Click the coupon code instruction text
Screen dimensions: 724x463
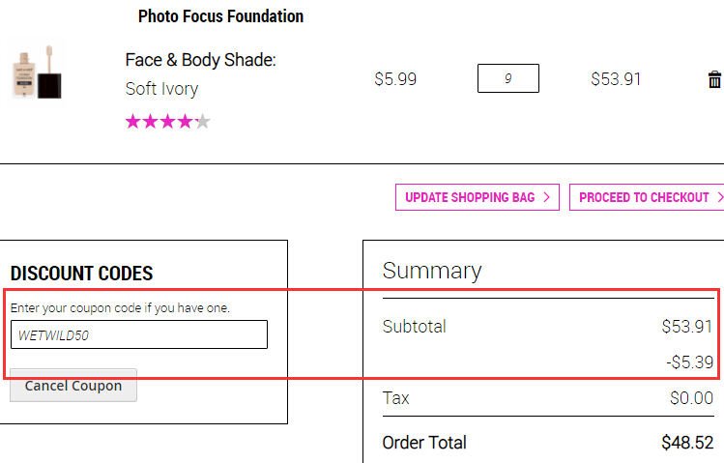click(x=120, y=308)
